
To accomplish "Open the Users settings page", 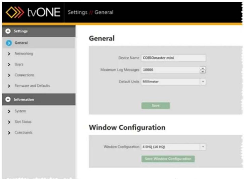I will click(19, 64).
